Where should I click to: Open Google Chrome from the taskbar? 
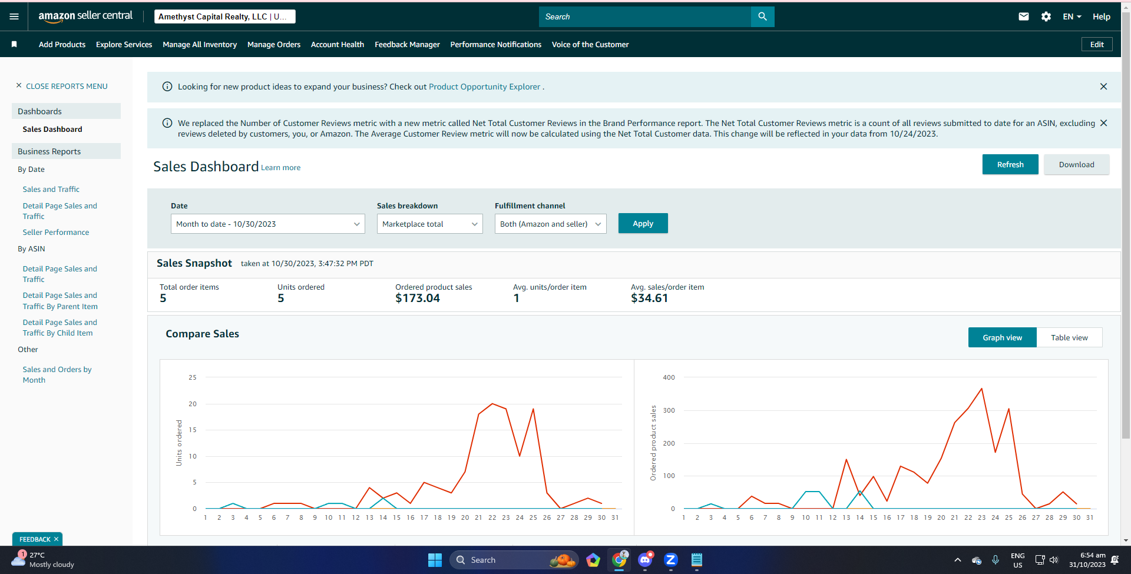pyautogui.click(x=619, y=560)
